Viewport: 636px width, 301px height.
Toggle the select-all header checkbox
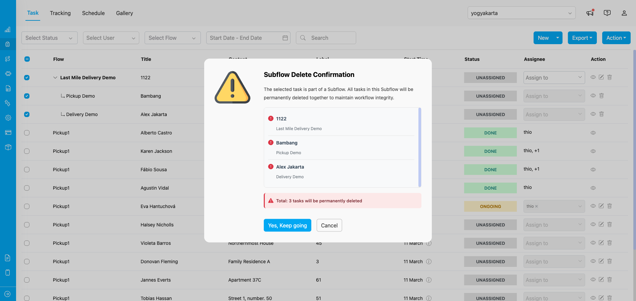(27, 59)
